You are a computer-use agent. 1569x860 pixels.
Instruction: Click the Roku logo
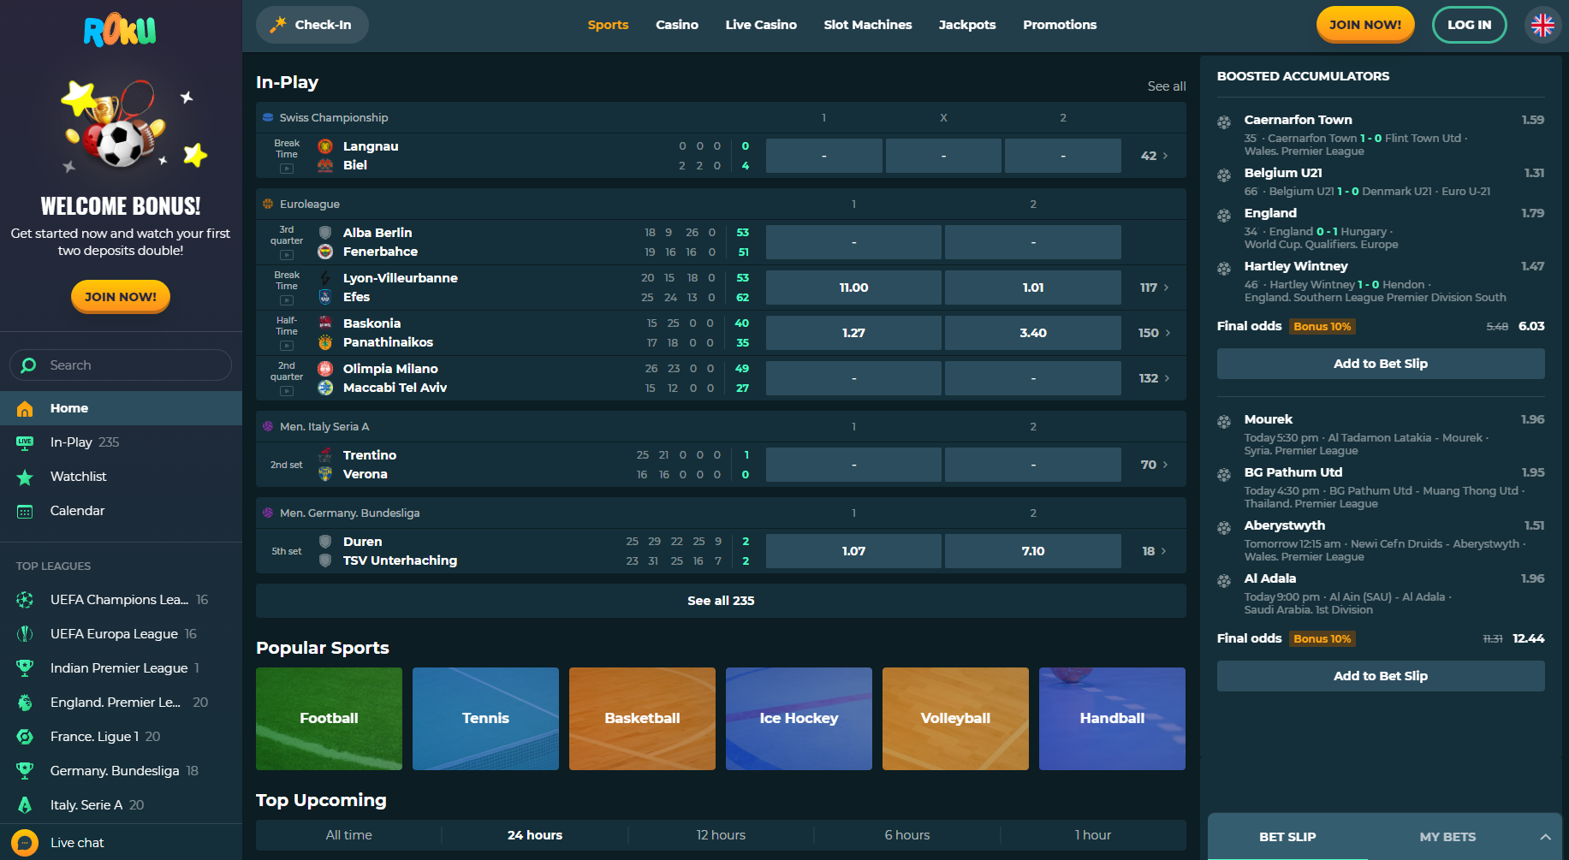[x=120, y=31]
